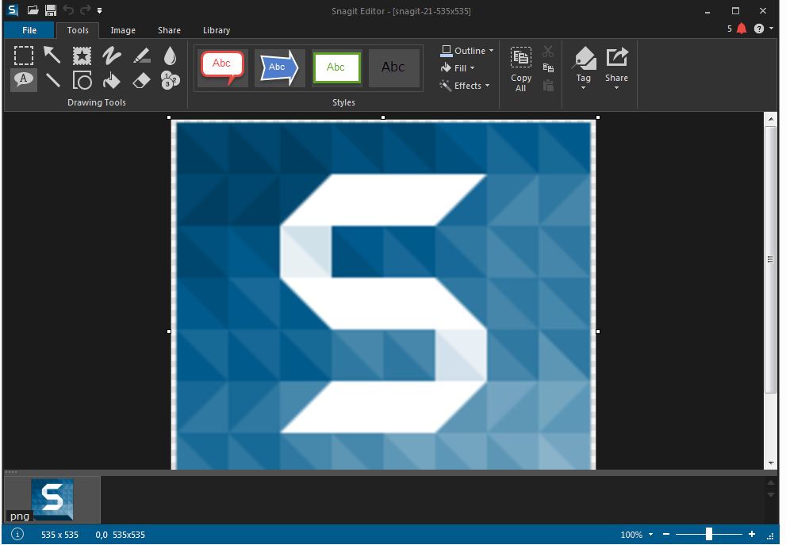
Task: Switch to the Library tab
Action: coord(216,30)
